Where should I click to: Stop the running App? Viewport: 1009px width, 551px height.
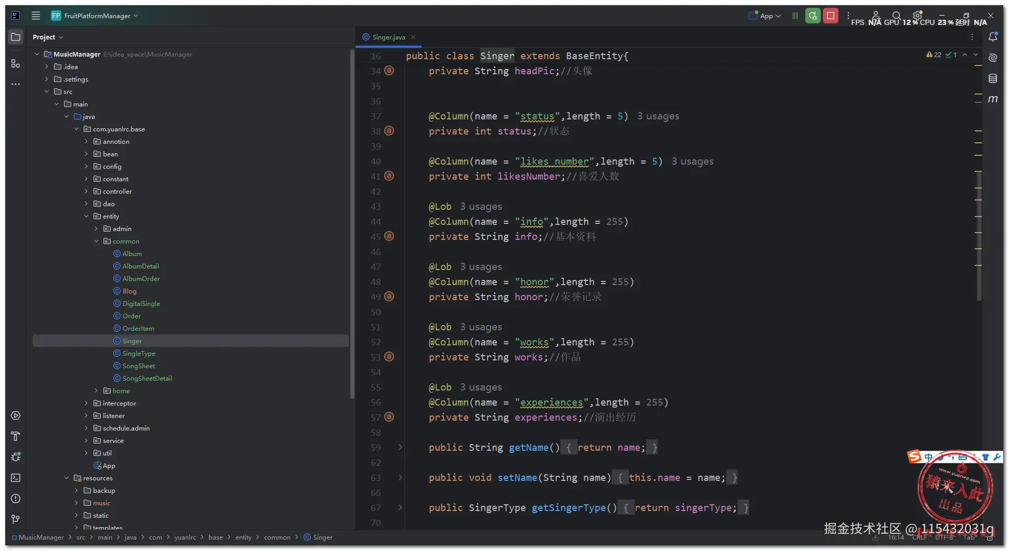pos(831,16)
